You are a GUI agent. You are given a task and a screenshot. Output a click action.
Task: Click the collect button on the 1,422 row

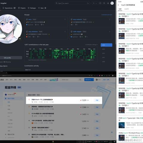[x=97, y=114]
